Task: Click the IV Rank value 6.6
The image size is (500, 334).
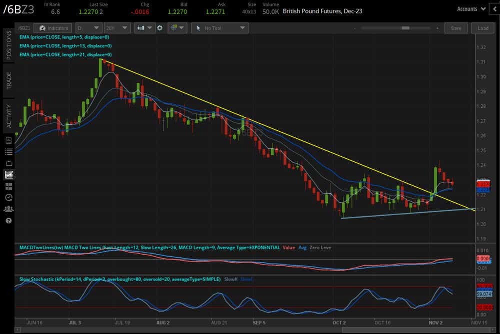Action: [x=55, y=12]
